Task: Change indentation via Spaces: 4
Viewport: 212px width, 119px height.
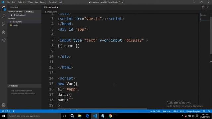Action: [166, 111]
